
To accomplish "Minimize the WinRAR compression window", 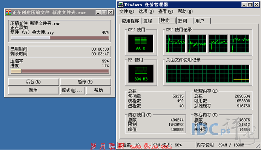I will pyautogui.click(x=98, y=12).
